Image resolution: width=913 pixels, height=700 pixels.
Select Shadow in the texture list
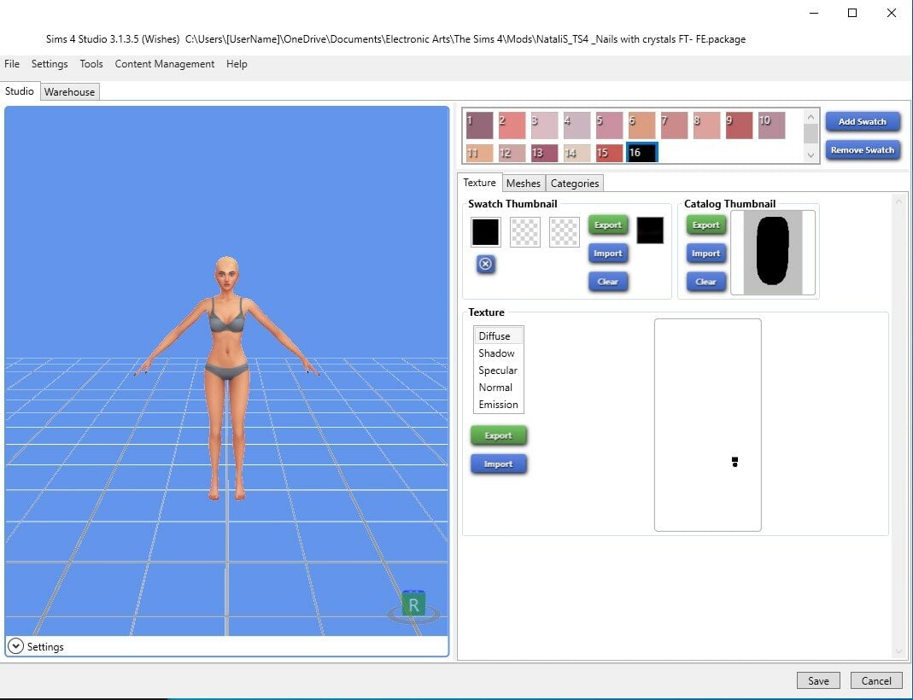(x=499, y=353)
